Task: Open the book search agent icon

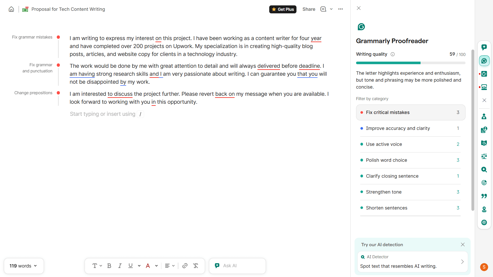Action: 484,143
